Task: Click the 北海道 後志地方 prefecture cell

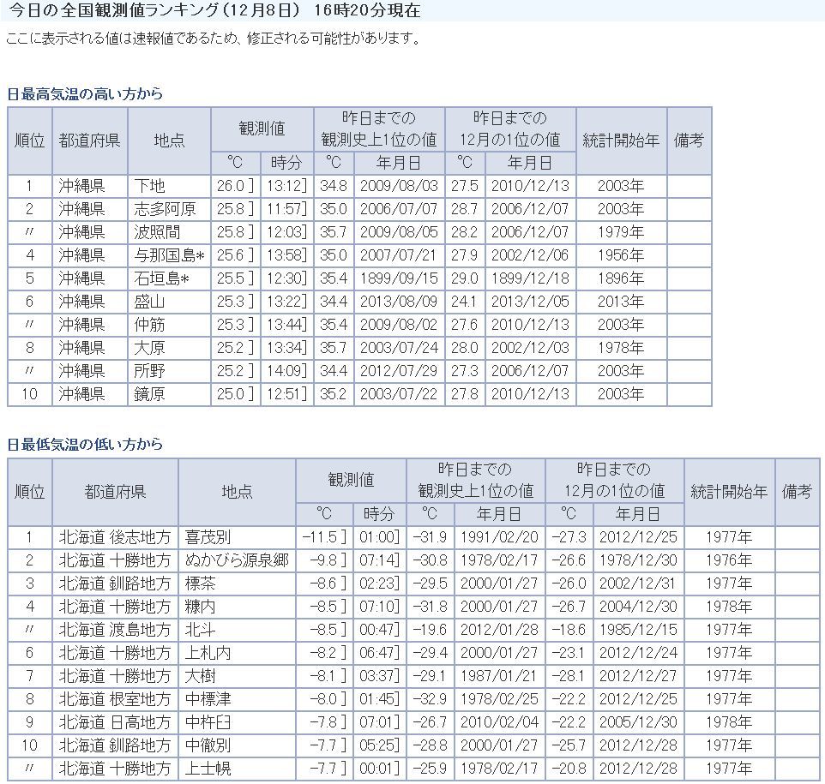Action: (x=115, y=537)
